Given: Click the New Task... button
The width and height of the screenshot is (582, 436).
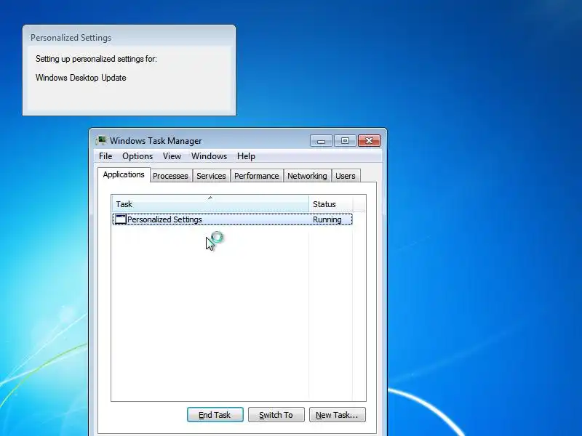Looking at the screenshot, I should [337, 415].
